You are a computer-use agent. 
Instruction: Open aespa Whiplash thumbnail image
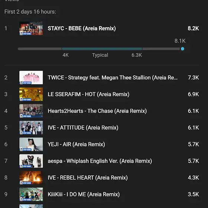(31, 161)
